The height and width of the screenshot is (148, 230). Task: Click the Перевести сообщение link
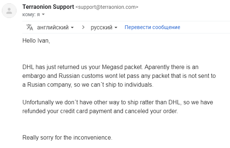point(152,27)
